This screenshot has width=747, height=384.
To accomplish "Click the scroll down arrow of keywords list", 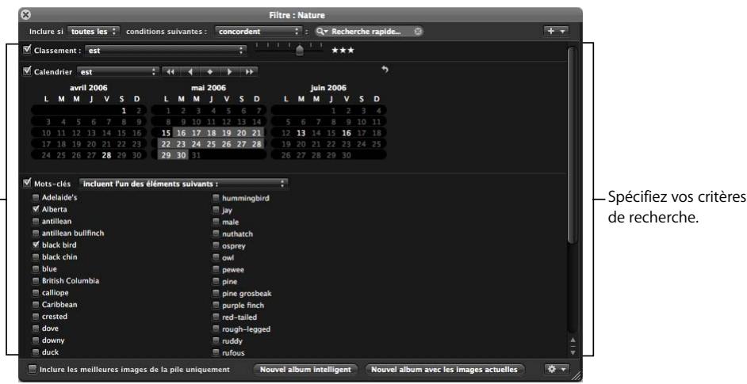I will point(573,352).
